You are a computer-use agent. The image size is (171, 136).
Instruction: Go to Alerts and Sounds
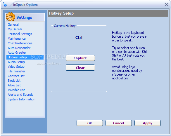(20, 95)
